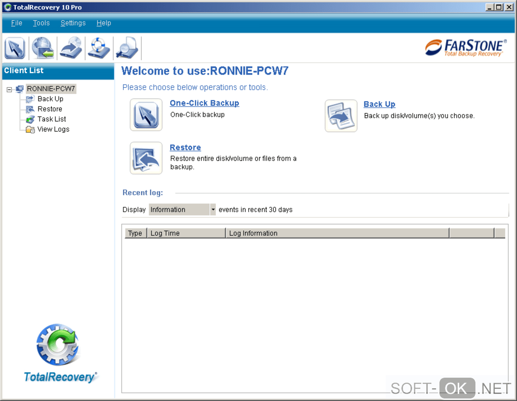Click the Back Up link
This screenshot has height=401, width=517.
380,104
